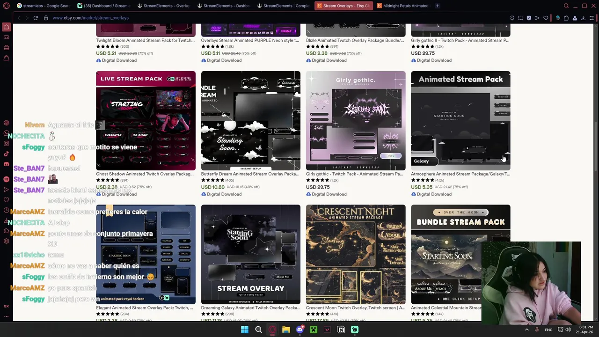Show hidden system tray icons
The image size is (599, 337).
point(527,330)
